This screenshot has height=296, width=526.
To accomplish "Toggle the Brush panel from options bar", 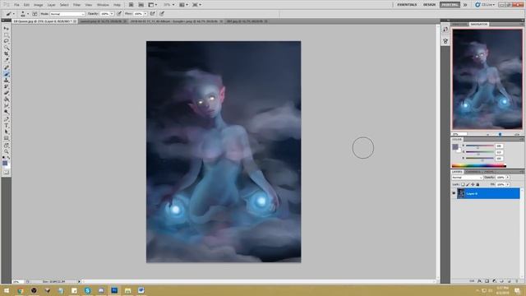I will (35, 14).
